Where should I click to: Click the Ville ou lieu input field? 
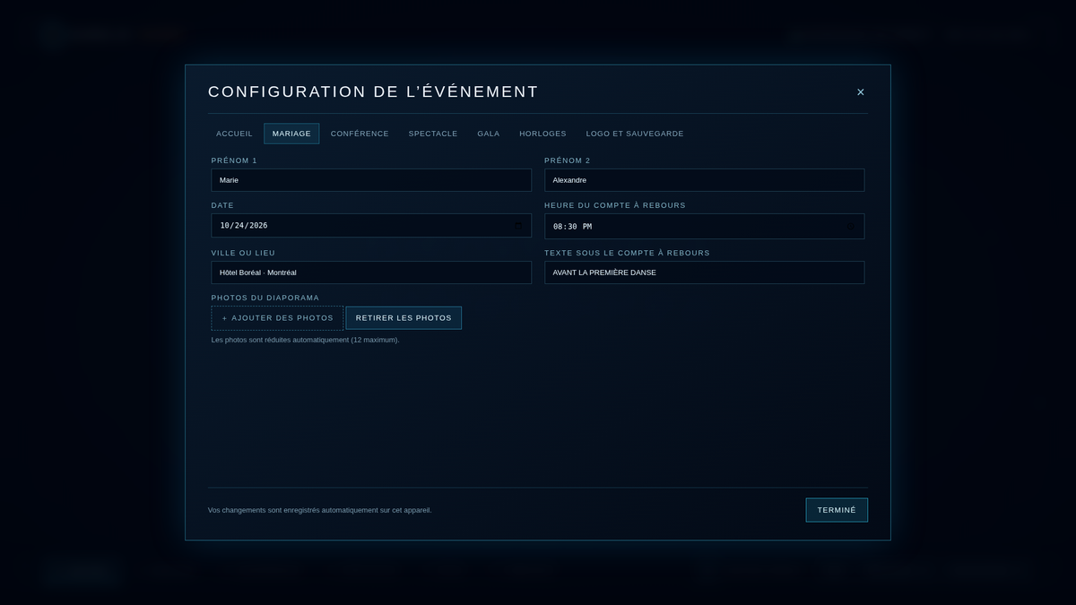click(x=371, y=272)
